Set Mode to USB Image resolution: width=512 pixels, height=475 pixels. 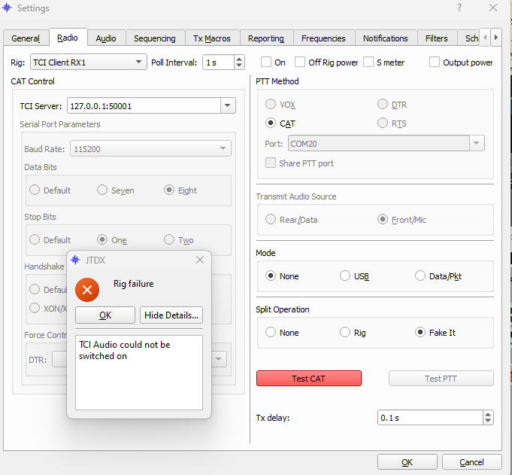(x=345, y=276)
